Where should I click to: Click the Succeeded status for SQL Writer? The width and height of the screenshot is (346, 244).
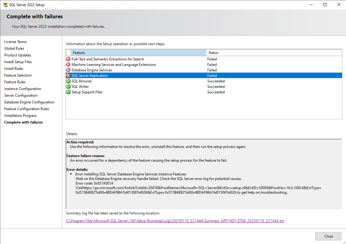(216, 87)
